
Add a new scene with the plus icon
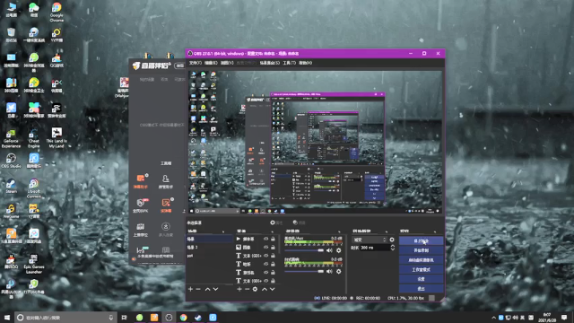tap(190, 289)
